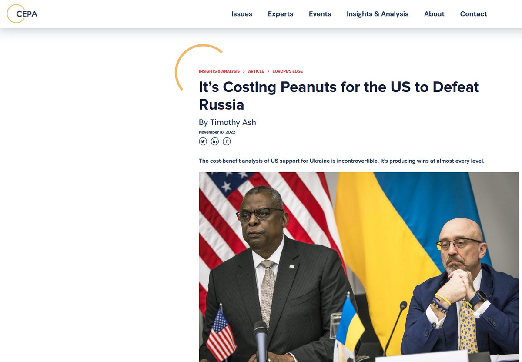This screenshot has width=522, height=362.
Task: Click the cost-benefit analysis summary sentence
Action: coord(341,161)
